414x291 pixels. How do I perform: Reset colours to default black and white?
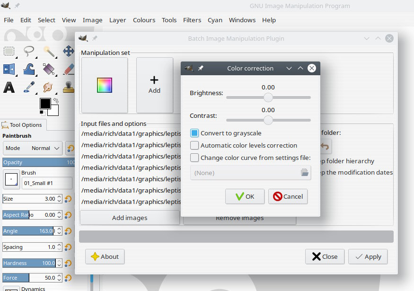coord(42,113)
